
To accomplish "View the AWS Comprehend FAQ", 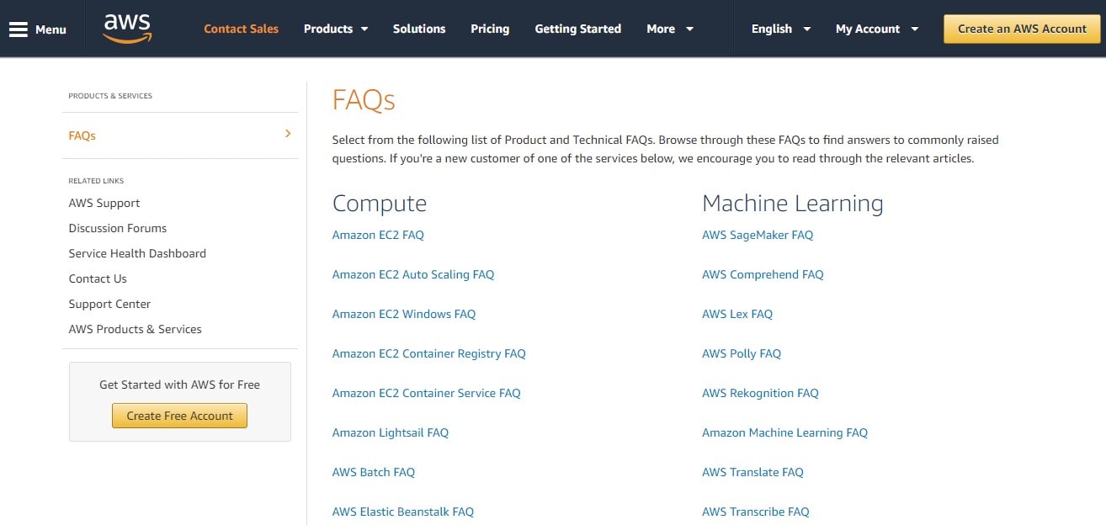I will [763, 274].
